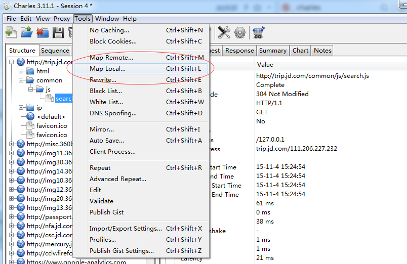Click the Save Session floppy disk icon
This screenshot has height=264, width=407.
[58, 33]
